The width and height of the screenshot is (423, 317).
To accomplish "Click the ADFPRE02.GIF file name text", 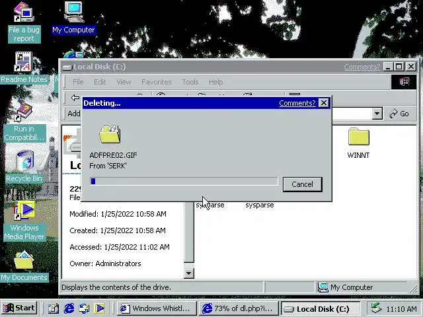I will tap(113, 155).
